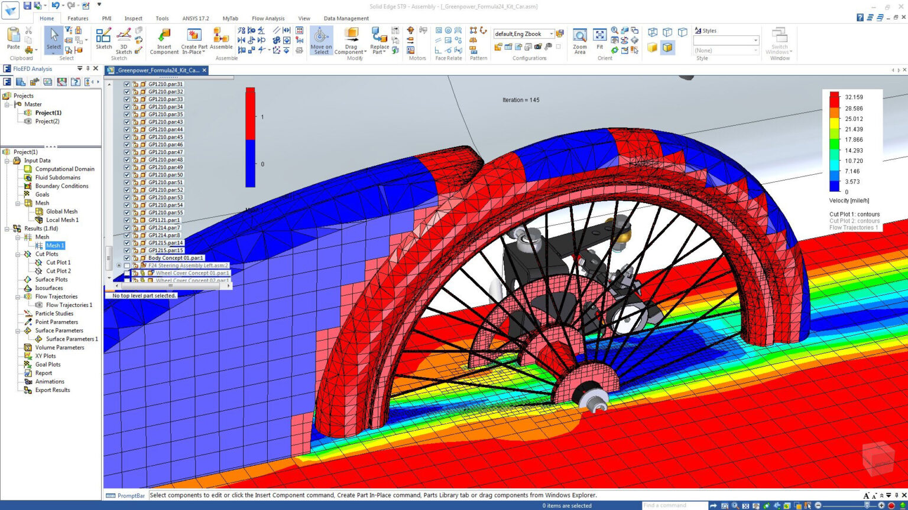This screenshot has height=510, width=908.
Task: Expand the F24 Steering Assembly Left node
Action: tap(119, 265)
